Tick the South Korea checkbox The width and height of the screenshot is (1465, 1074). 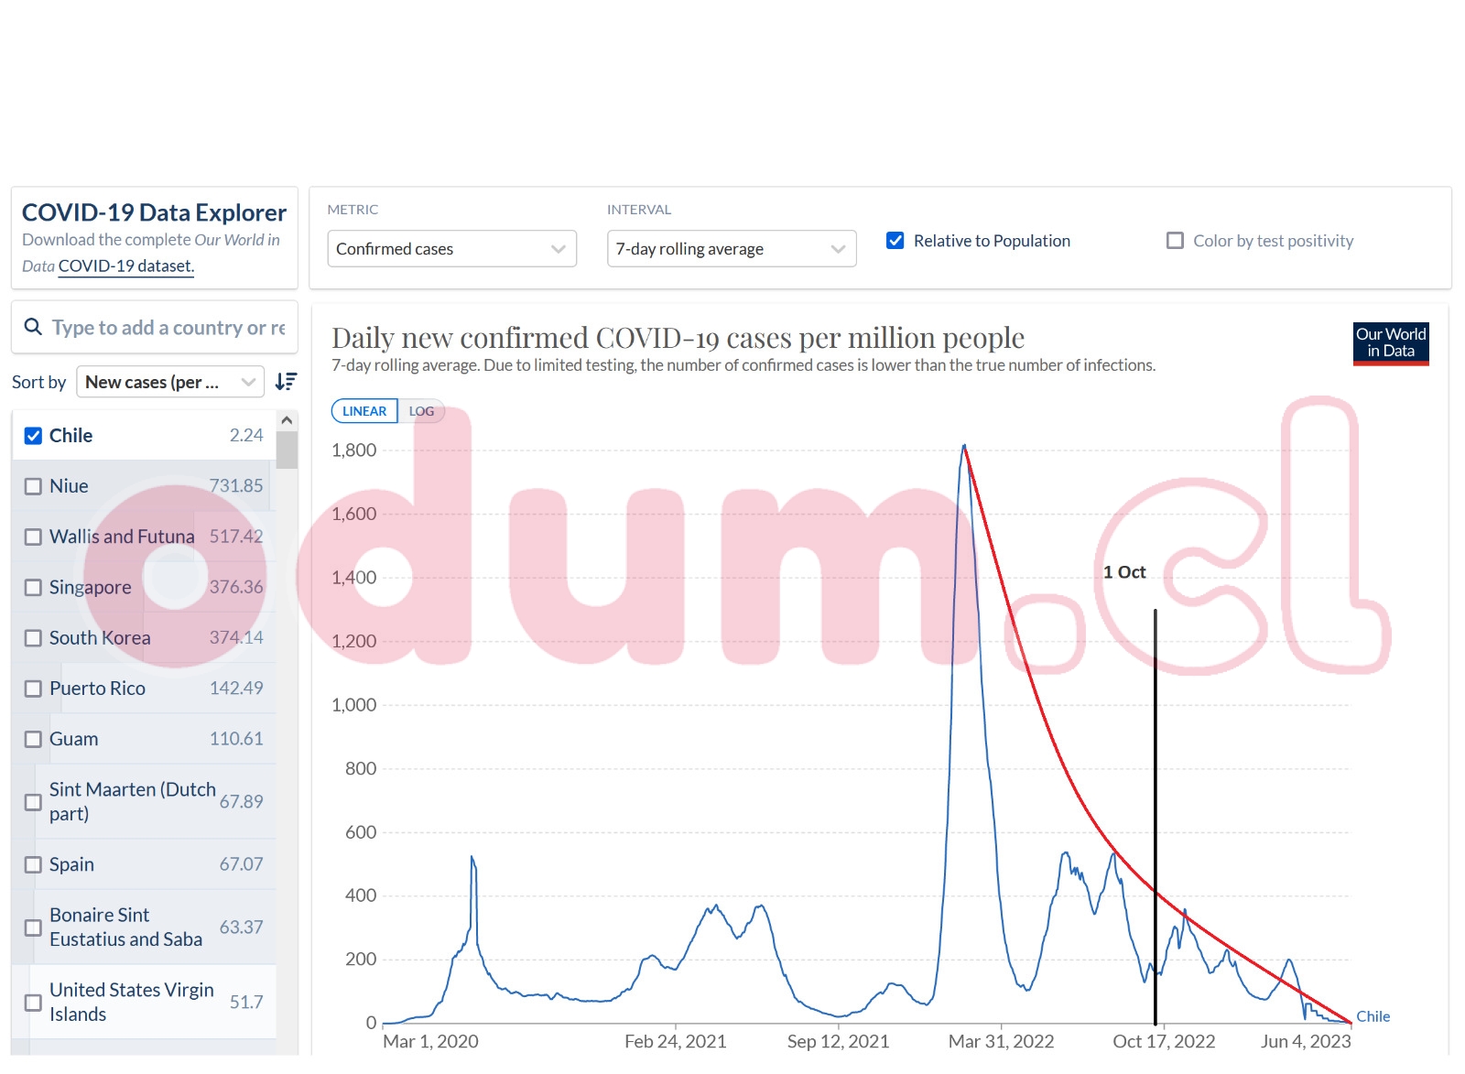pyautogui.click(x=33, y=638)
